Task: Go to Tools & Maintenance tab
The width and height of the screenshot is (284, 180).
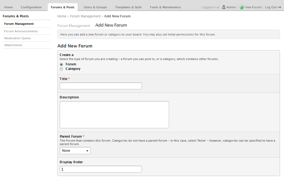Action: point(165,7)
